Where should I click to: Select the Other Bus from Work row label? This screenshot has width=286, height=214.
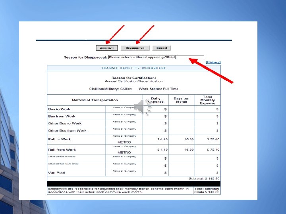pos(67,130)
